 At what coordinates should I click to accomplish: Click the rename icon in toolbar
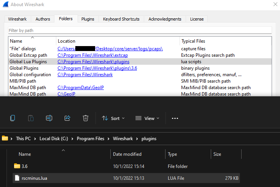49,118
